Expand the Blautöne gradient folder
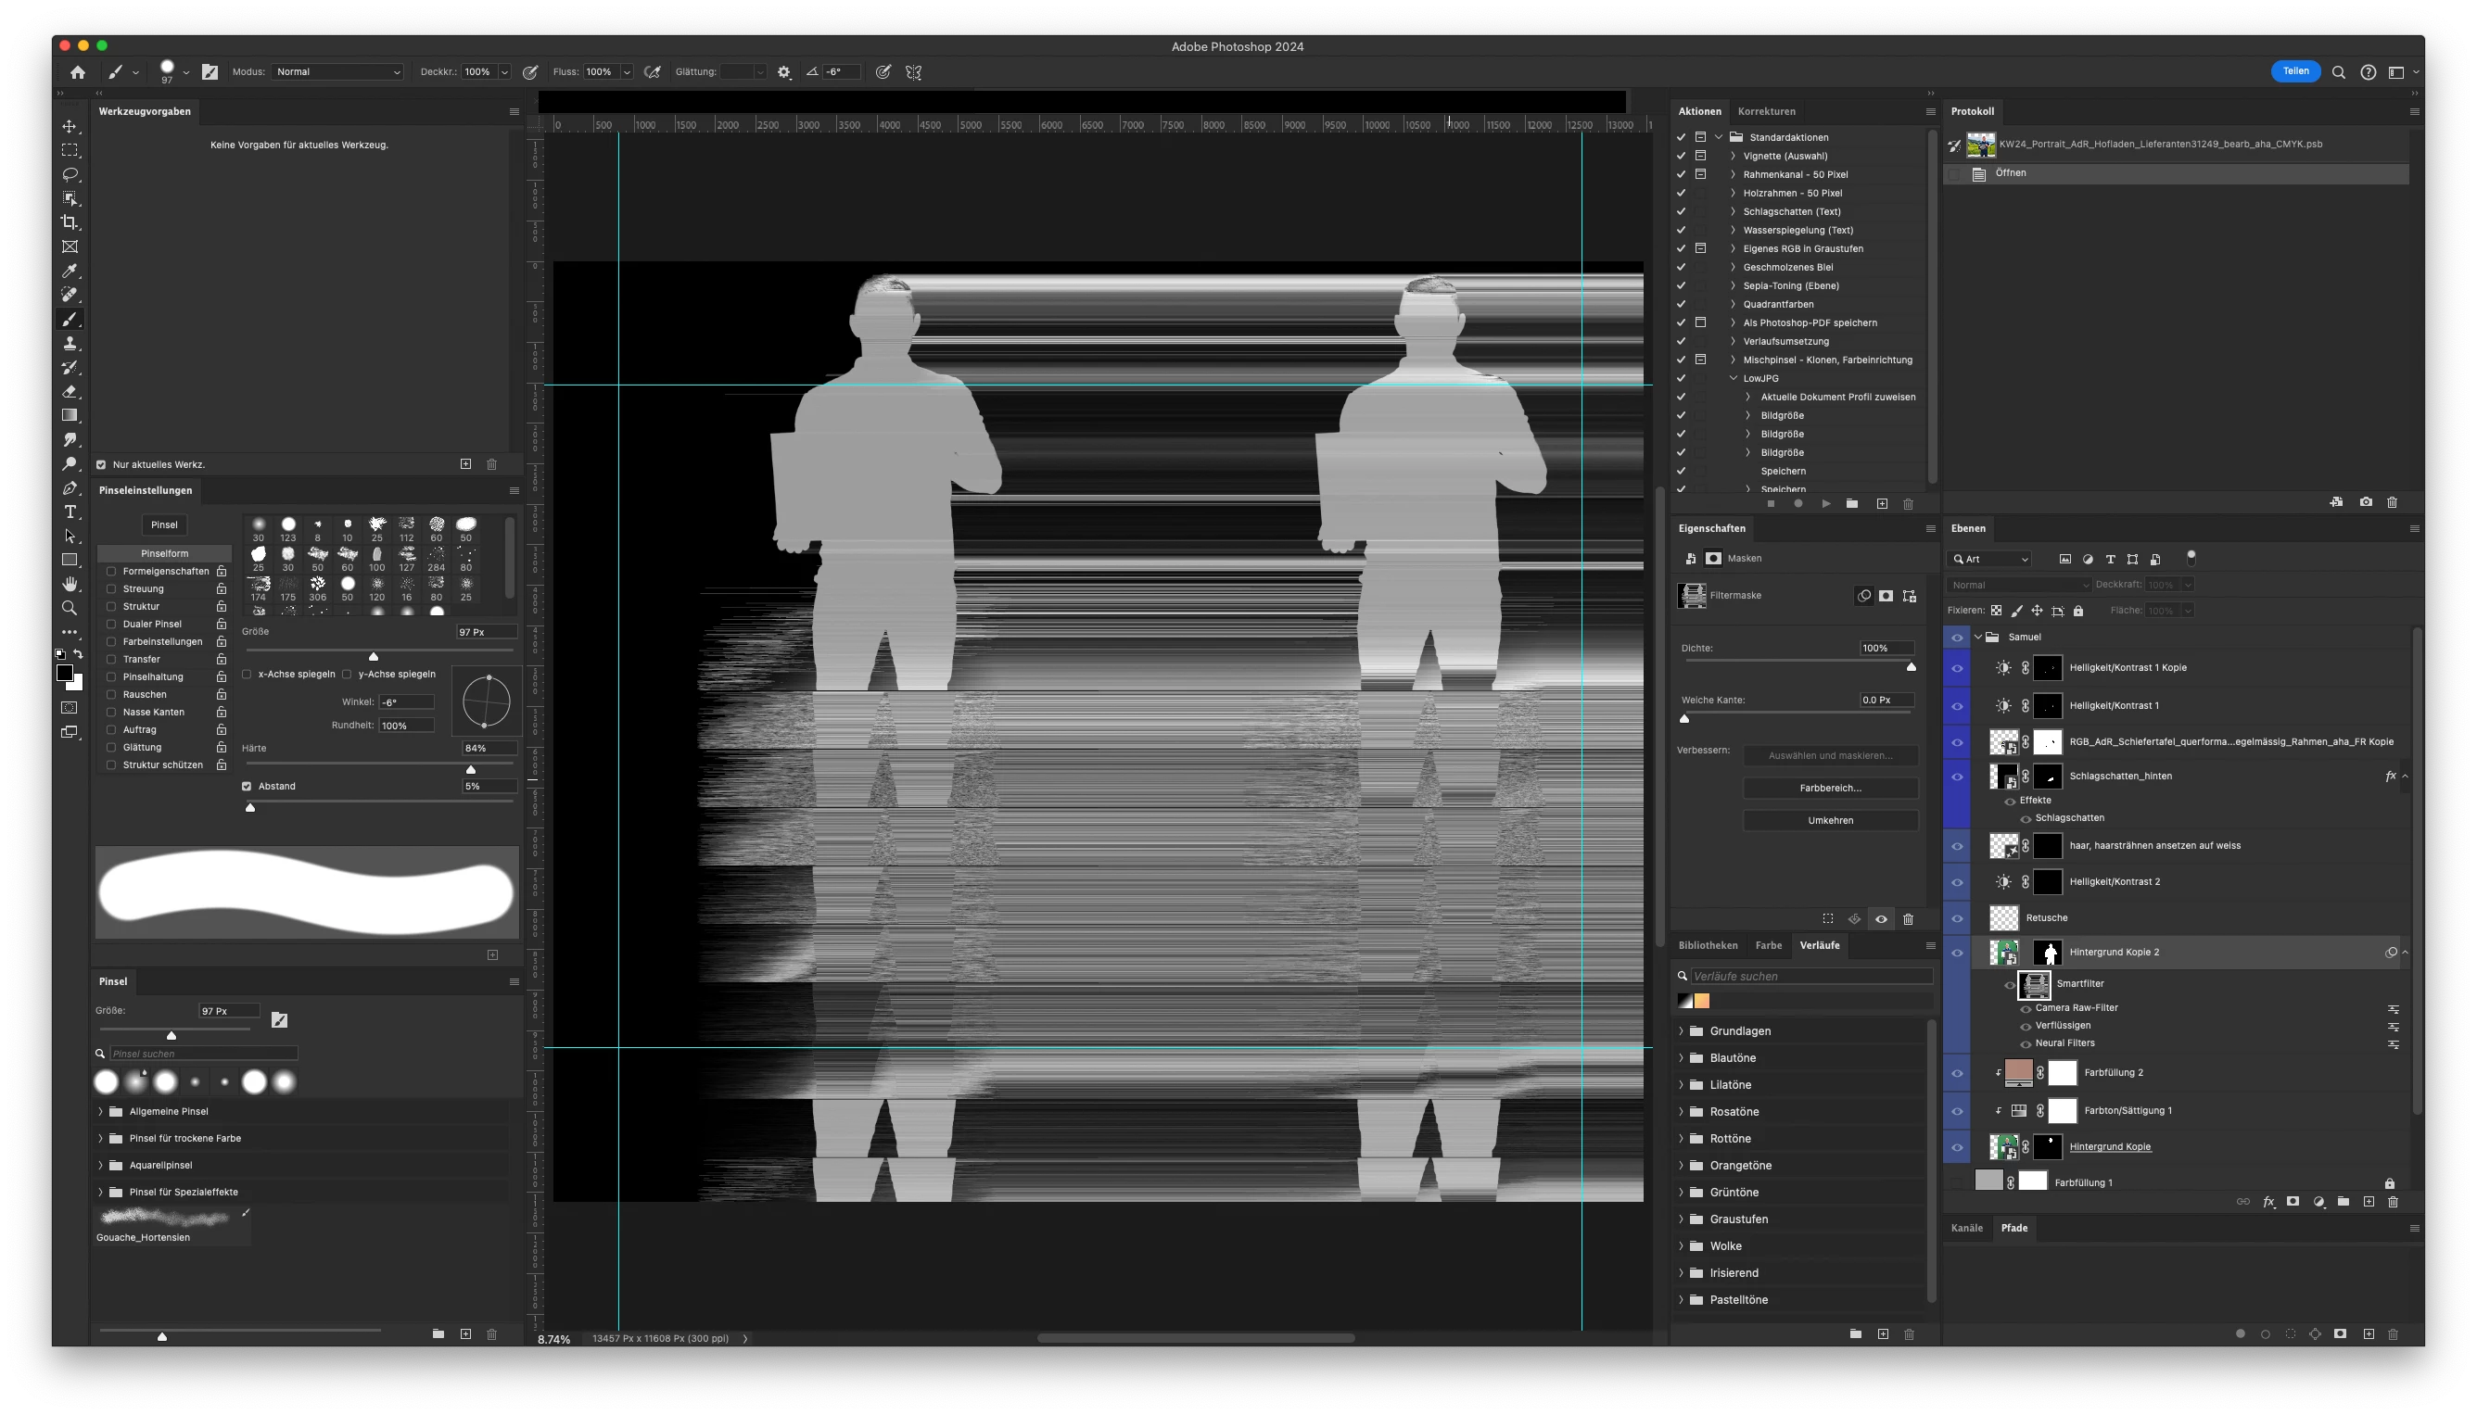This screenshot has height=1415, width=2477. [x=1682, y=1058]
